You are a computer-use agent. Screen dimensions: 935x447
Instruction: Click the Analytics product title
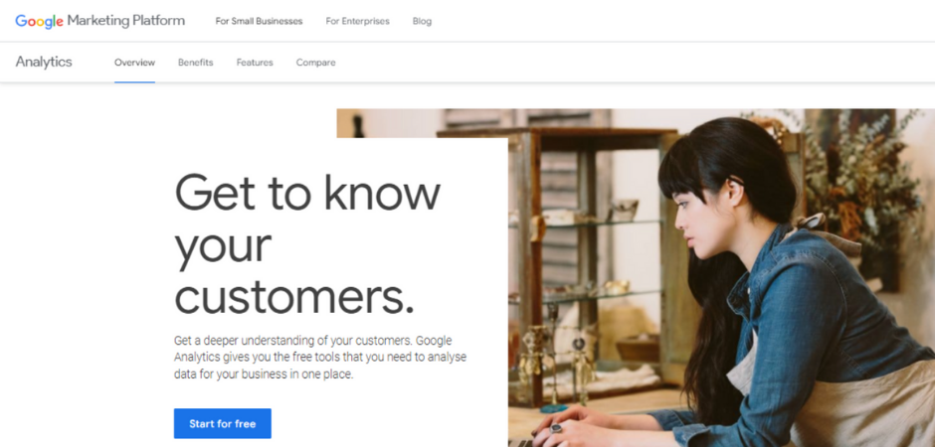click(44, 62)
